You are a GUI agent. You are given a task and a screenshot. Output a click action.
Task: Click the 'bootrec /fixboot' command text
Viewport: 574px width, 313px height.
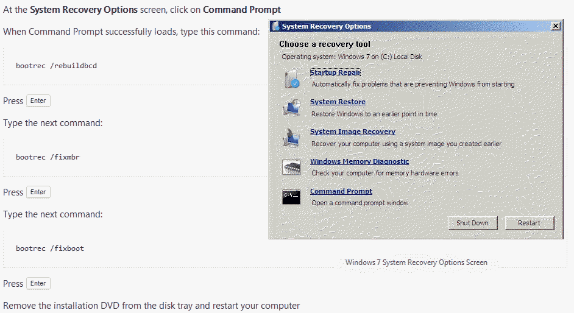click(50, 248)
